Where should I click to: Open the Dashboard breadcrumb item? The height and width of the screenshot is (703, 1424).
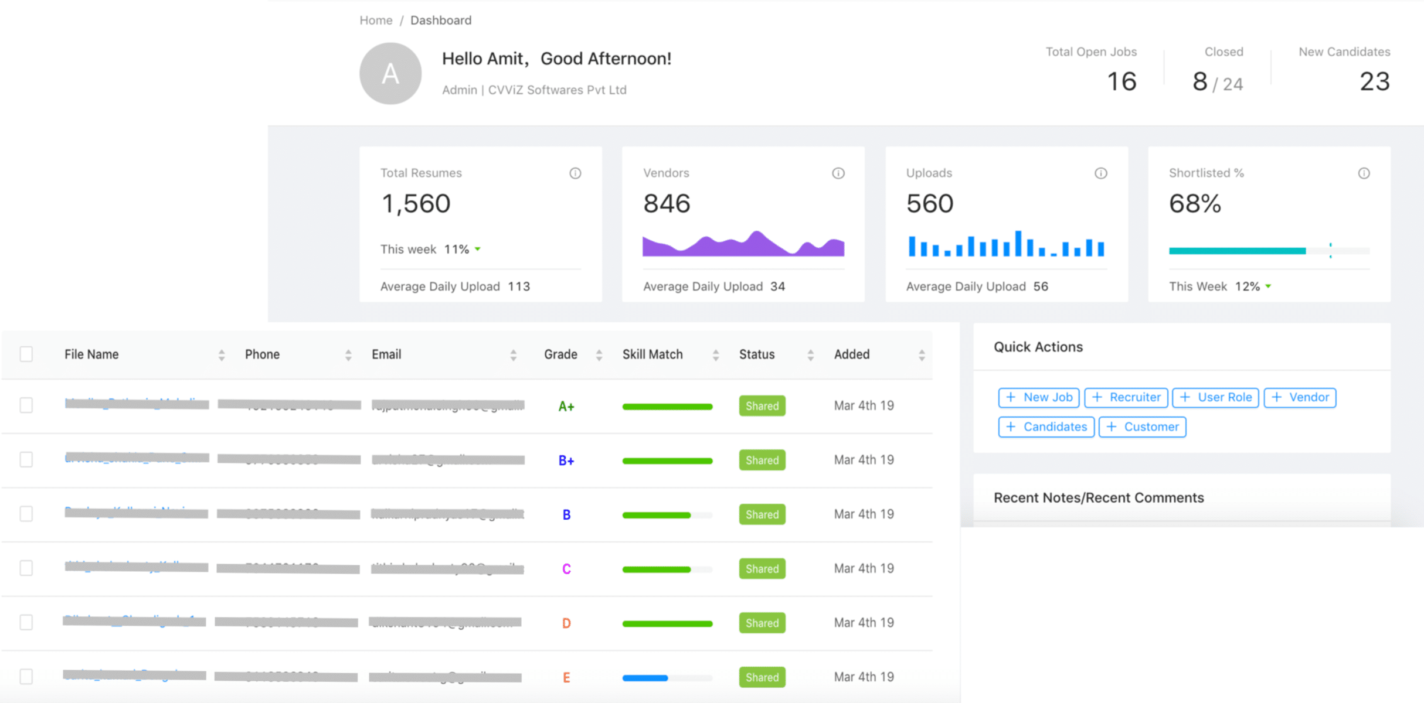[440, 20]
